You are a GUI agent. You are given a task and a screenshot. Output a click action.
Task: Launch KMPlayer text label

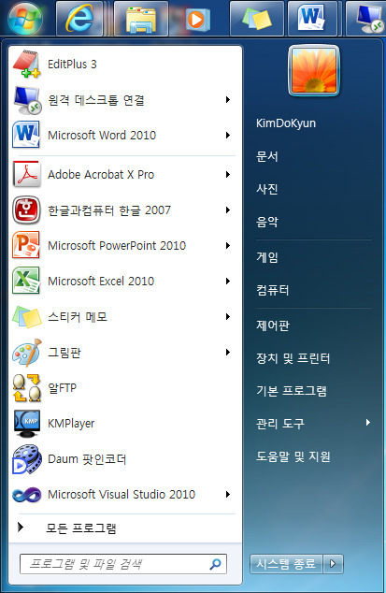point(71,424)
